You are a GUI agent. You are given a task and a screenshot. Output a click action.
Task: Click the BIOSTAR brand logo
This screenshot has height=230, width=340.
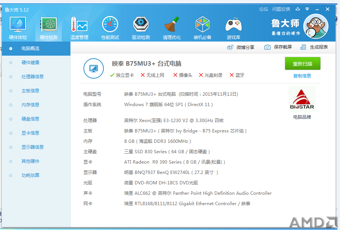point(302,99)
